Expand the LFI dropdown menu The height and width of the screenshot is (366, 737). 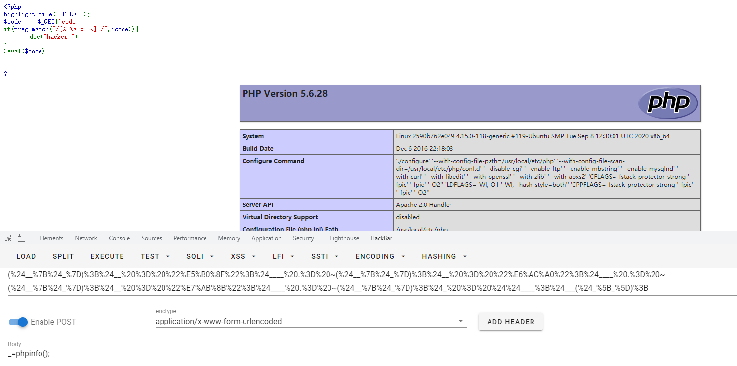tap(284, 256)
